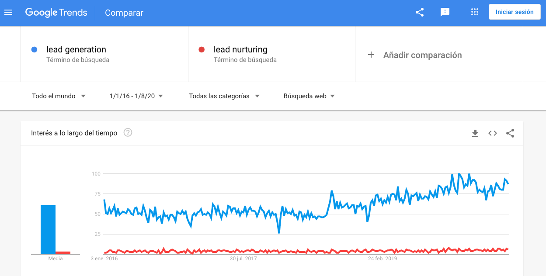The height and width of the screenshot is (276, 546).
Task: Click the share icon in header
Action: pos(420,12)
